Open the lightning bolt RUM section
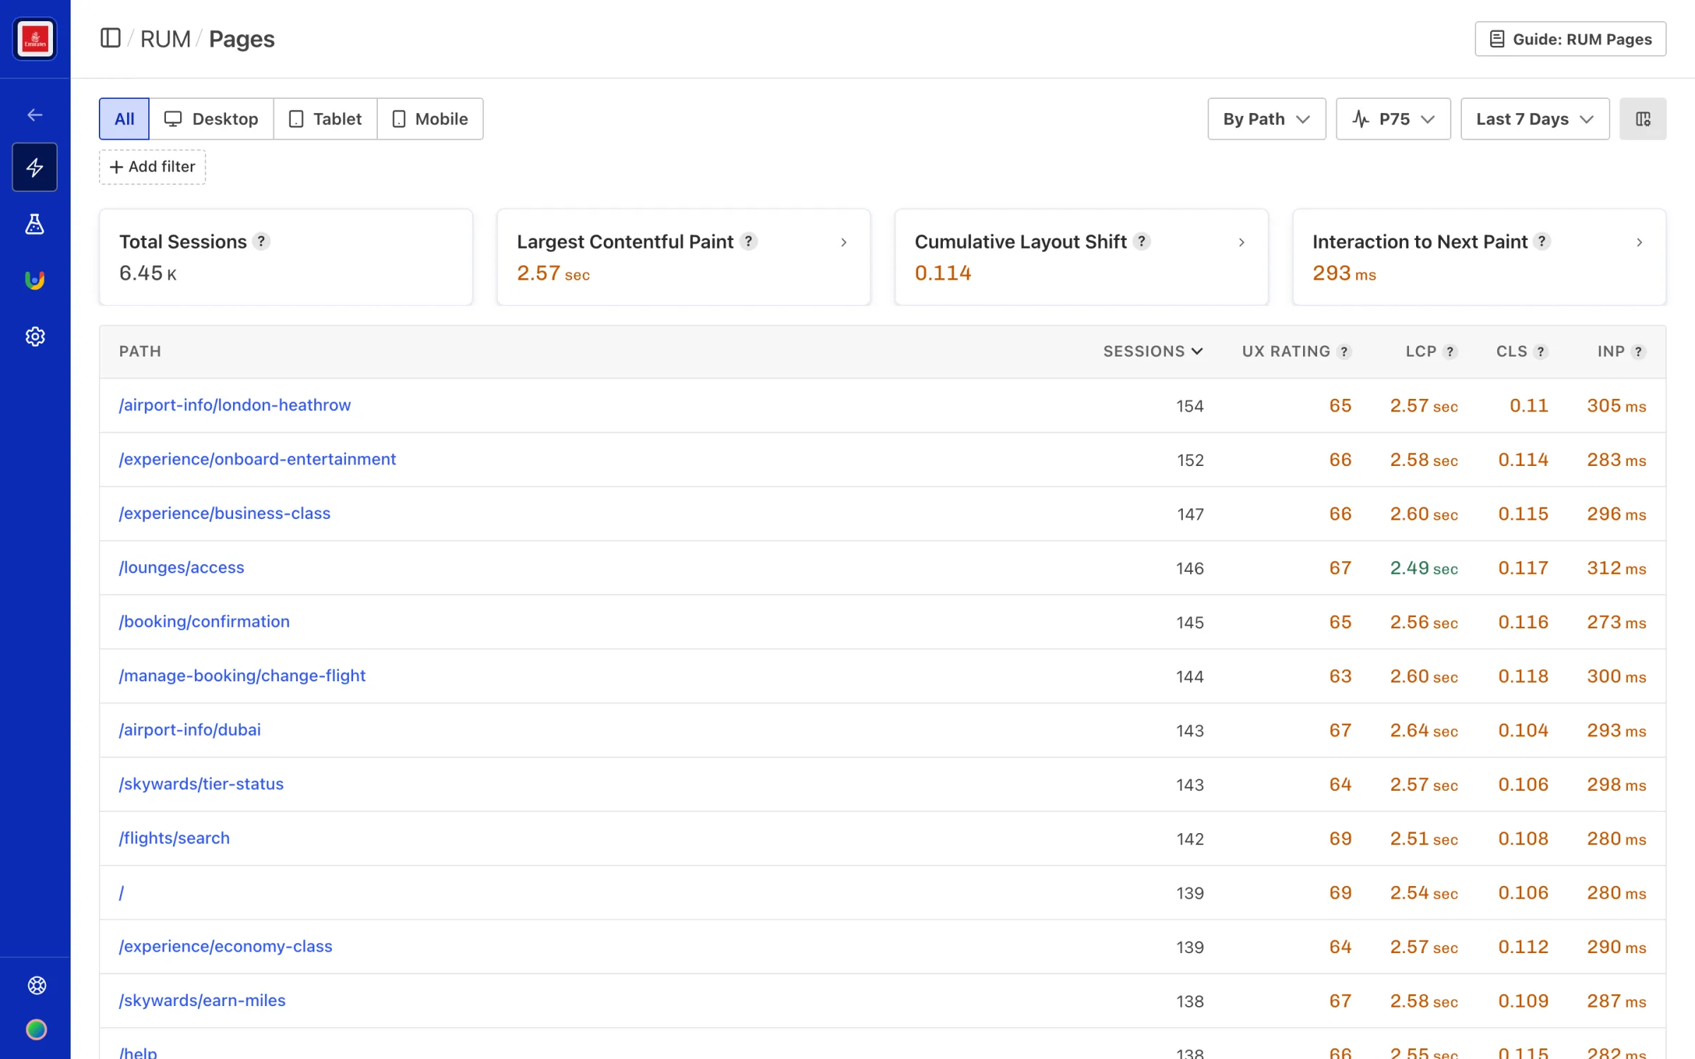 [x=35, y=167]
